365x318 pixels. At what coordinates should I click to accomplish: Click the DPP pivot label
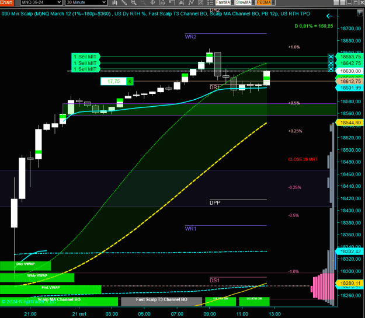click(215, 202)
